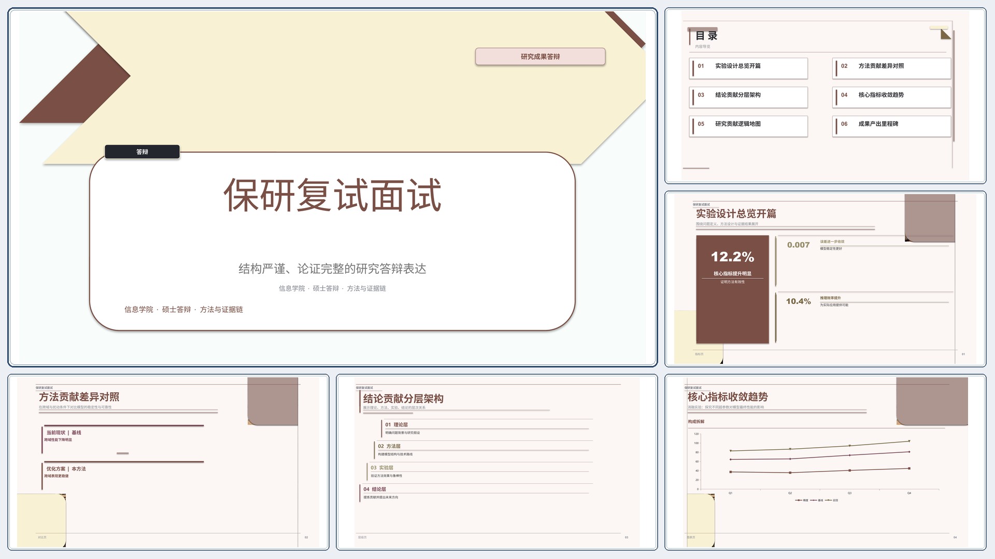
Task: Open the 保研复试面试 title slide thumbnail
Action: click(332, 187)
